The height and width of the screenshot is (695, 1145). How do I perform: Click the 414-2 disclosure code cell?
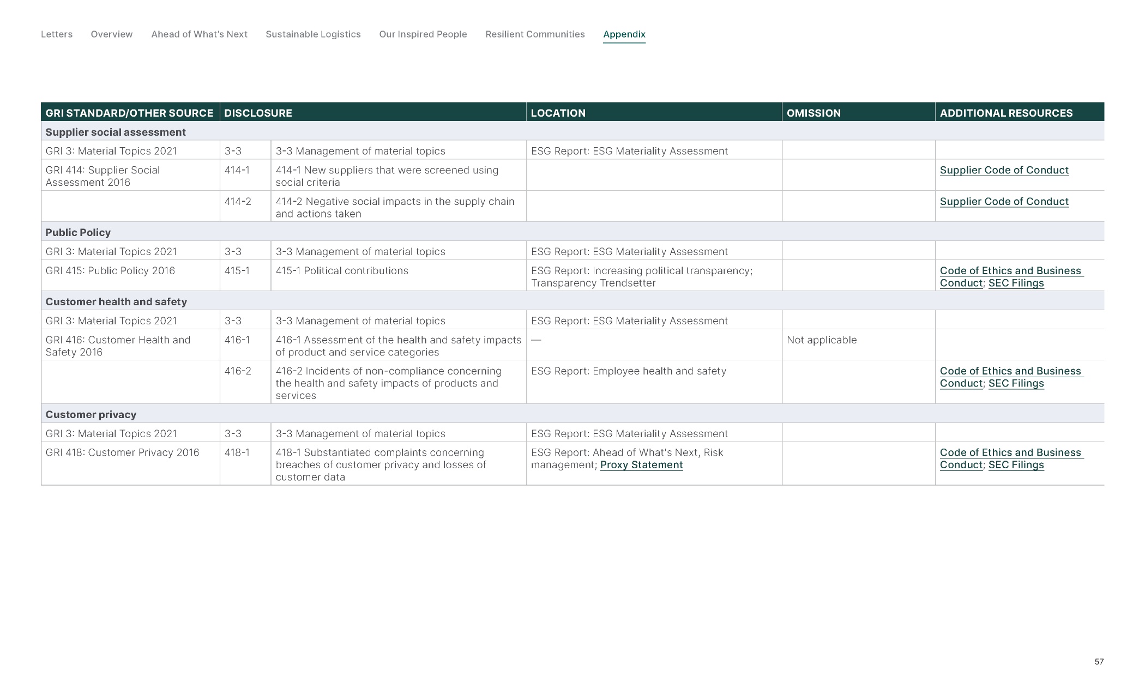(x=245, y=206)
